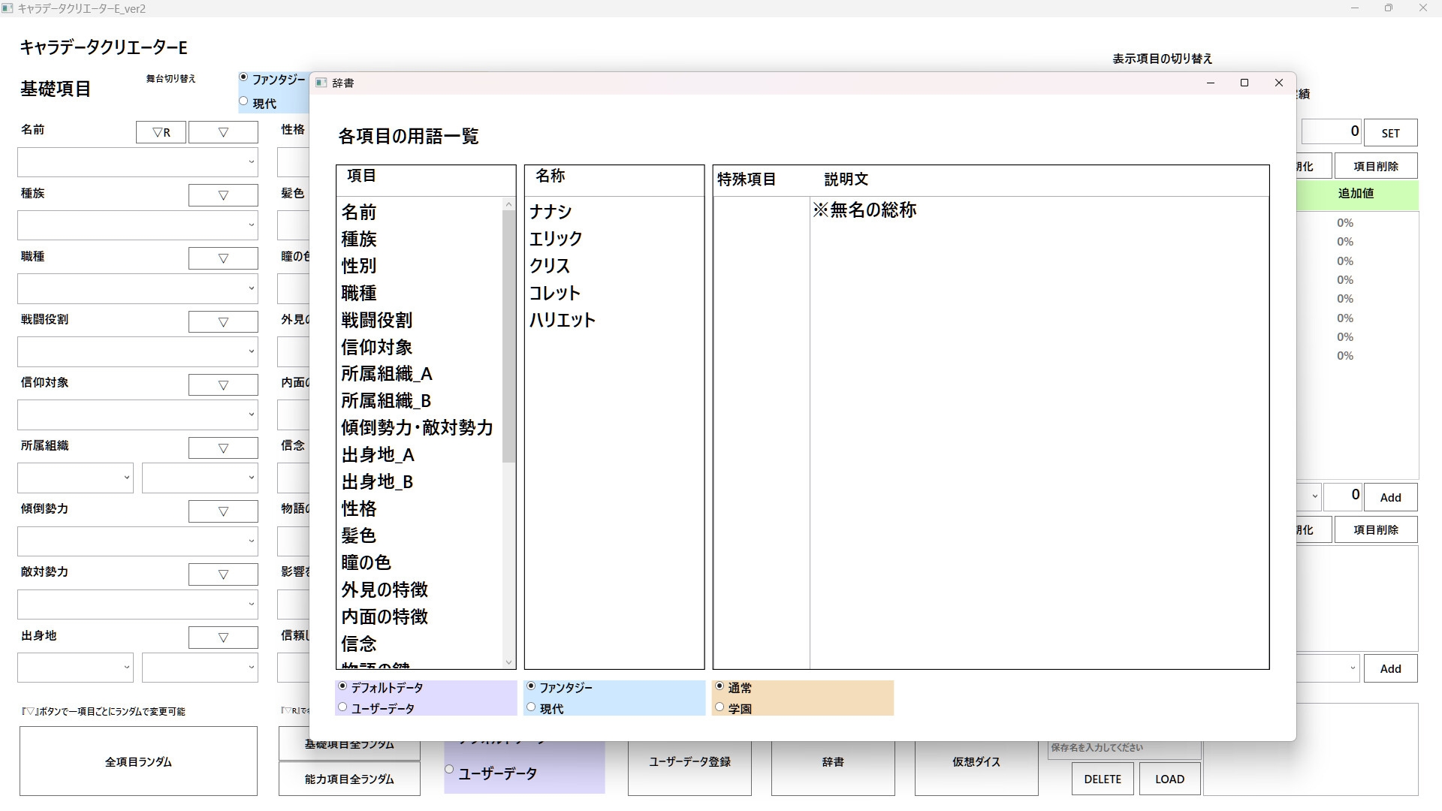
Task: Select ユーザーデータ radio in dictionary window
Action: (343, 707)
